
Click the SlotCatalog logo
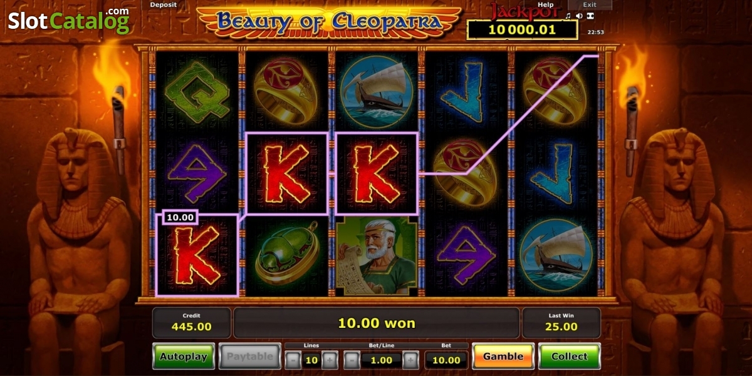click(x=69, y=21)
